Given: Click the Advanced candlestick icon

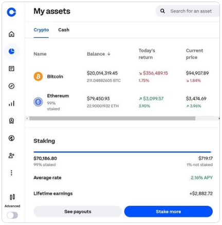Looking at the screenshot, I should tap(12, 197).
